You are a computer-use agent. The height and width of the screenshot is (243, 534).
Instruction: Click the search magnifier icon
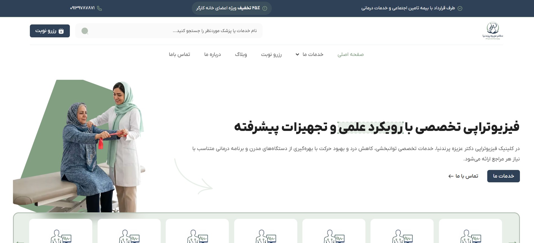click(x=85, y=31)
